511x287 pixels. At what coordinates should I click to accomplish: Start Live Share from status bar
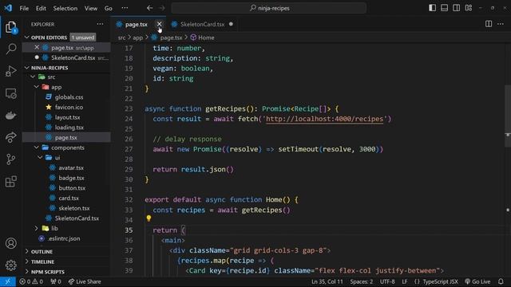click(85, 281)
